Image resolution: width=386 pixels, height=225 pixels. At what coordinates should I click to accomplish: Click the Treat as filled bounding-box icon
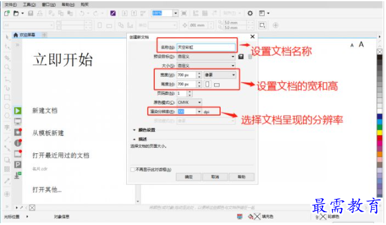click(x=262, y=25)
